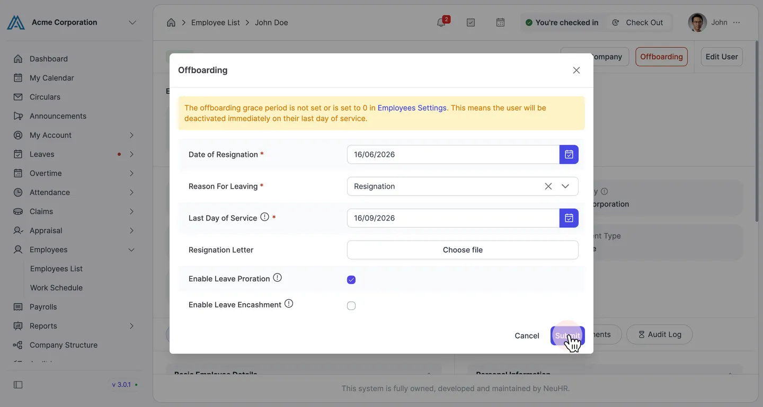Click the Announcements megaphone icon
The height and width of the screenshot is (407, 763).
(18, 116)
